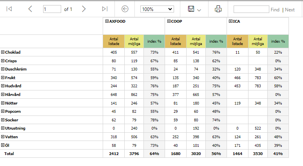The width and height of the screenshot is (303, 166).
Task: Expand the AXFOOD column group
Action: coord(107,21)
